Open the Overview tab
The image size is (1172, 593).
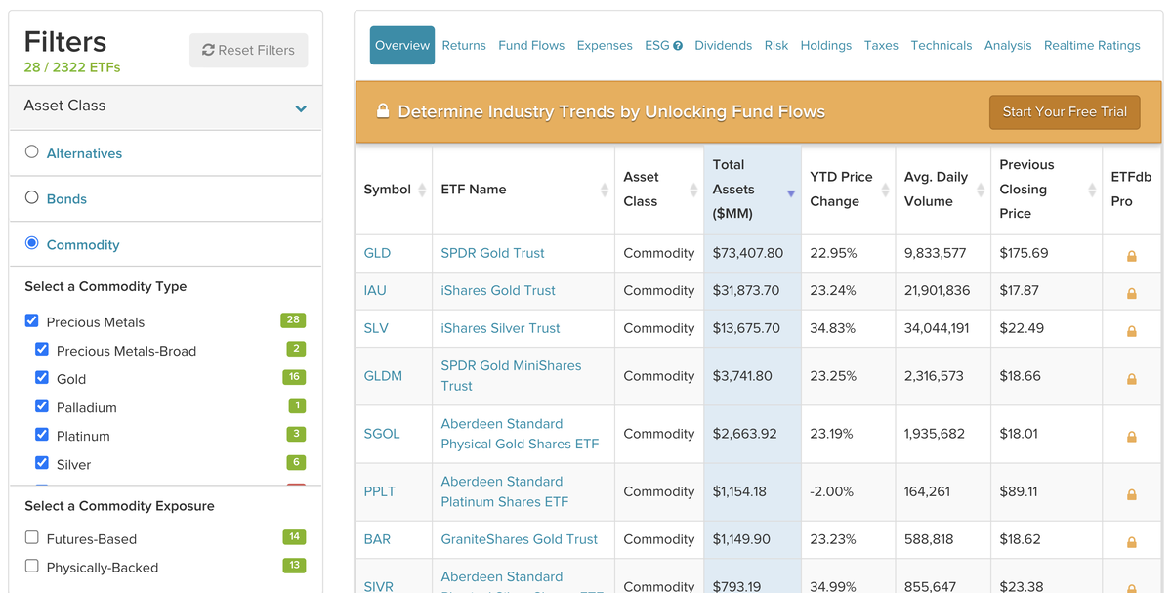pos(402,45)
